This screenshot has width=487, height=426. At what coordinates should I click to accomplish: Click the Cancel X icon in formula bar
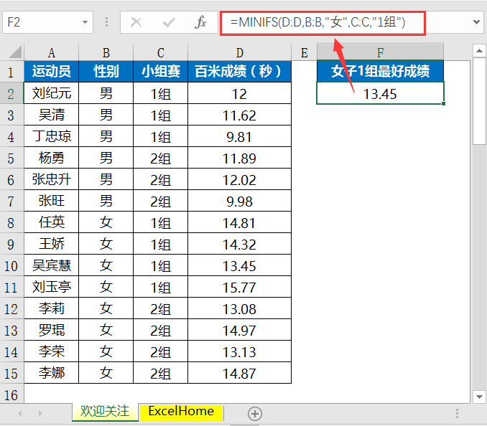[x=136, y=22]
